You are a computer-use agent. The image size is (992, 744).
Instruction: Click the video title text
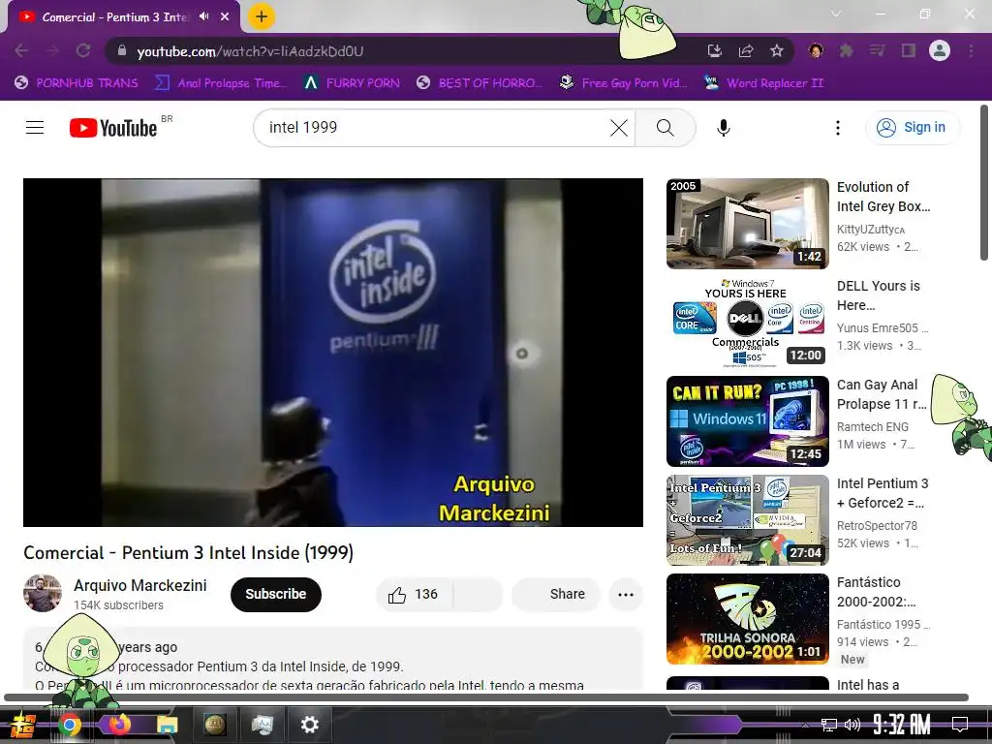[189, 553]
